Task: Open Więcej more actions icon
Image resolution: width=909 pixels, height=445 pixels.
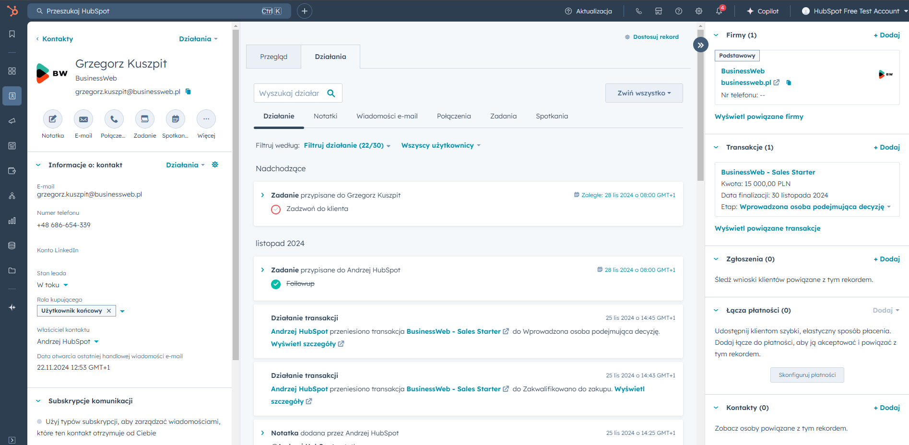Action: click(206, 119)
